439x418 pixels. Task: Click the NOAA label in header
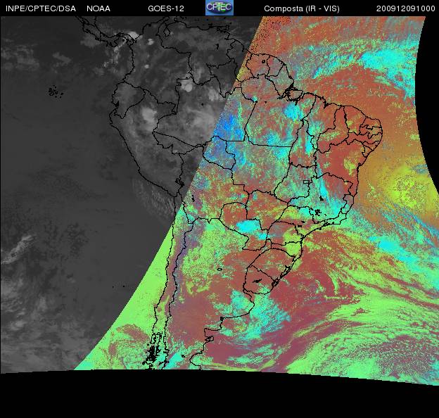click(98, 8)
